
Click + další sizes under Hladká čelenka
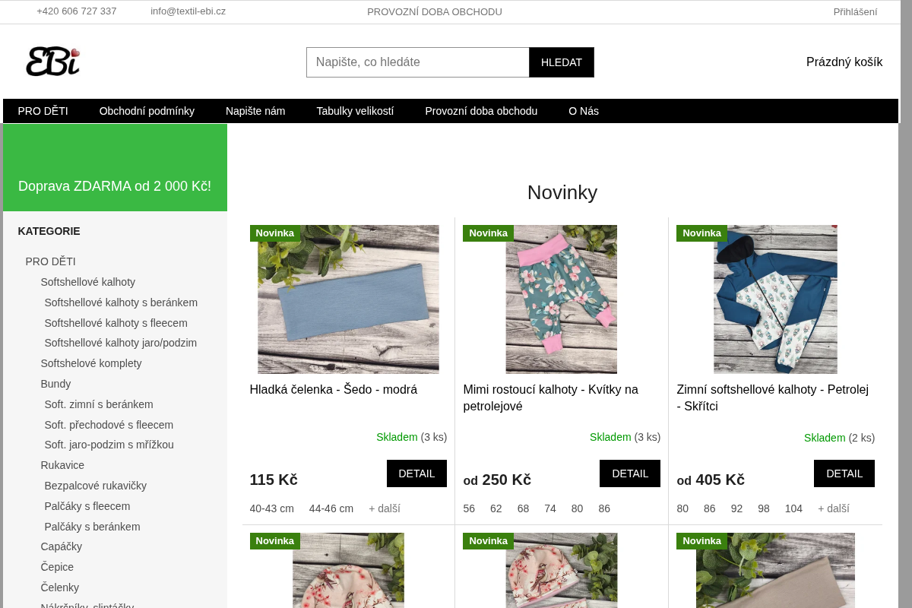click(385, 509)
